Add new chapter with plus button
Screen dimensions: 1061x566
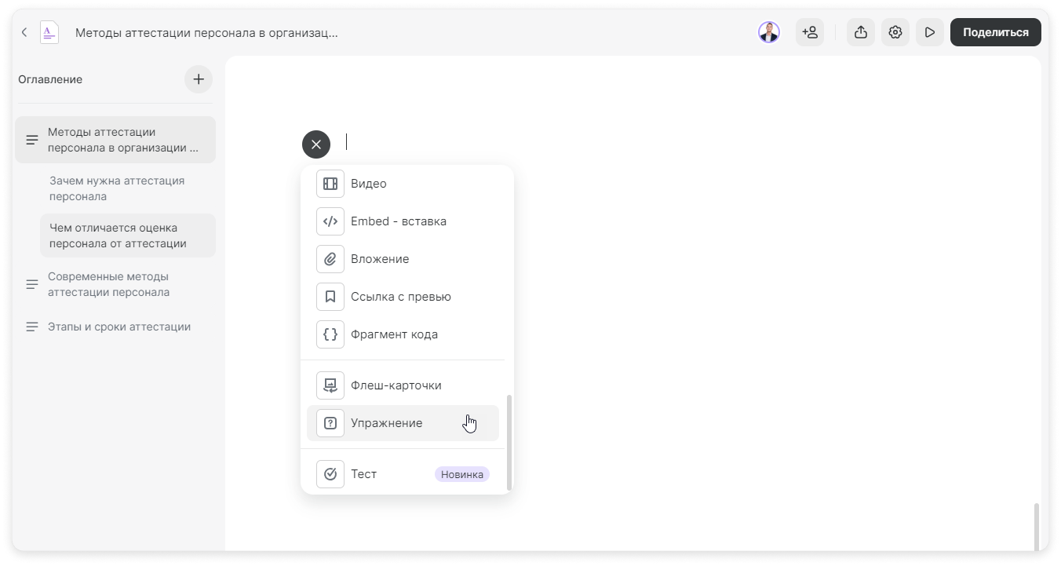tap(199, 79)
